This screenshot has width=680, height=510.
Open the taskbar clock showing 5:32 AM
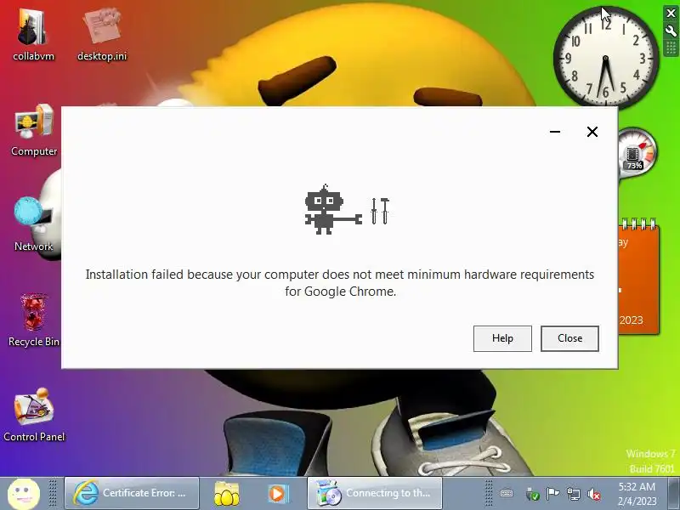pos(637,494)
